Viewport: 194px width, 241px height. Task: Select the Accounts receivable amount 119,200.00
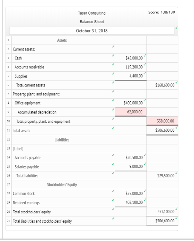131,67
